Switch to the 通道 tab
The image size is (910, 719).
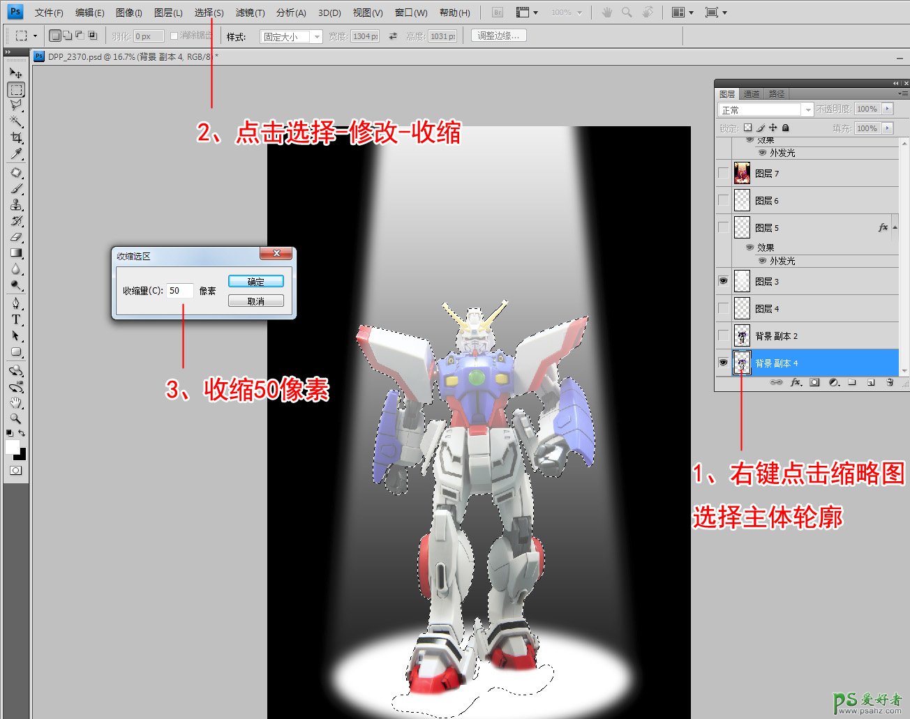[x=752, y=94]
